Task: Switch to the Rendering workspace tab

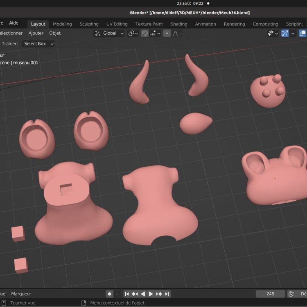Action: click(234, 24)
